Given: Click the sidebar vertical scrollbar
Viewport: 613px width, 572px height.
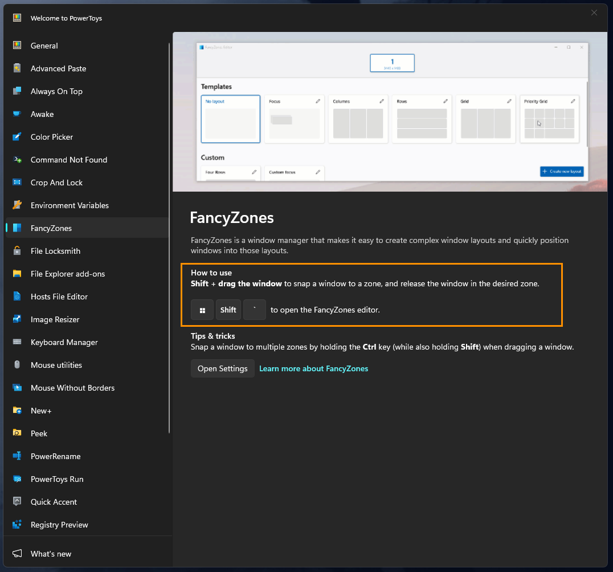Looking at the screenshot, I should 169,237.
